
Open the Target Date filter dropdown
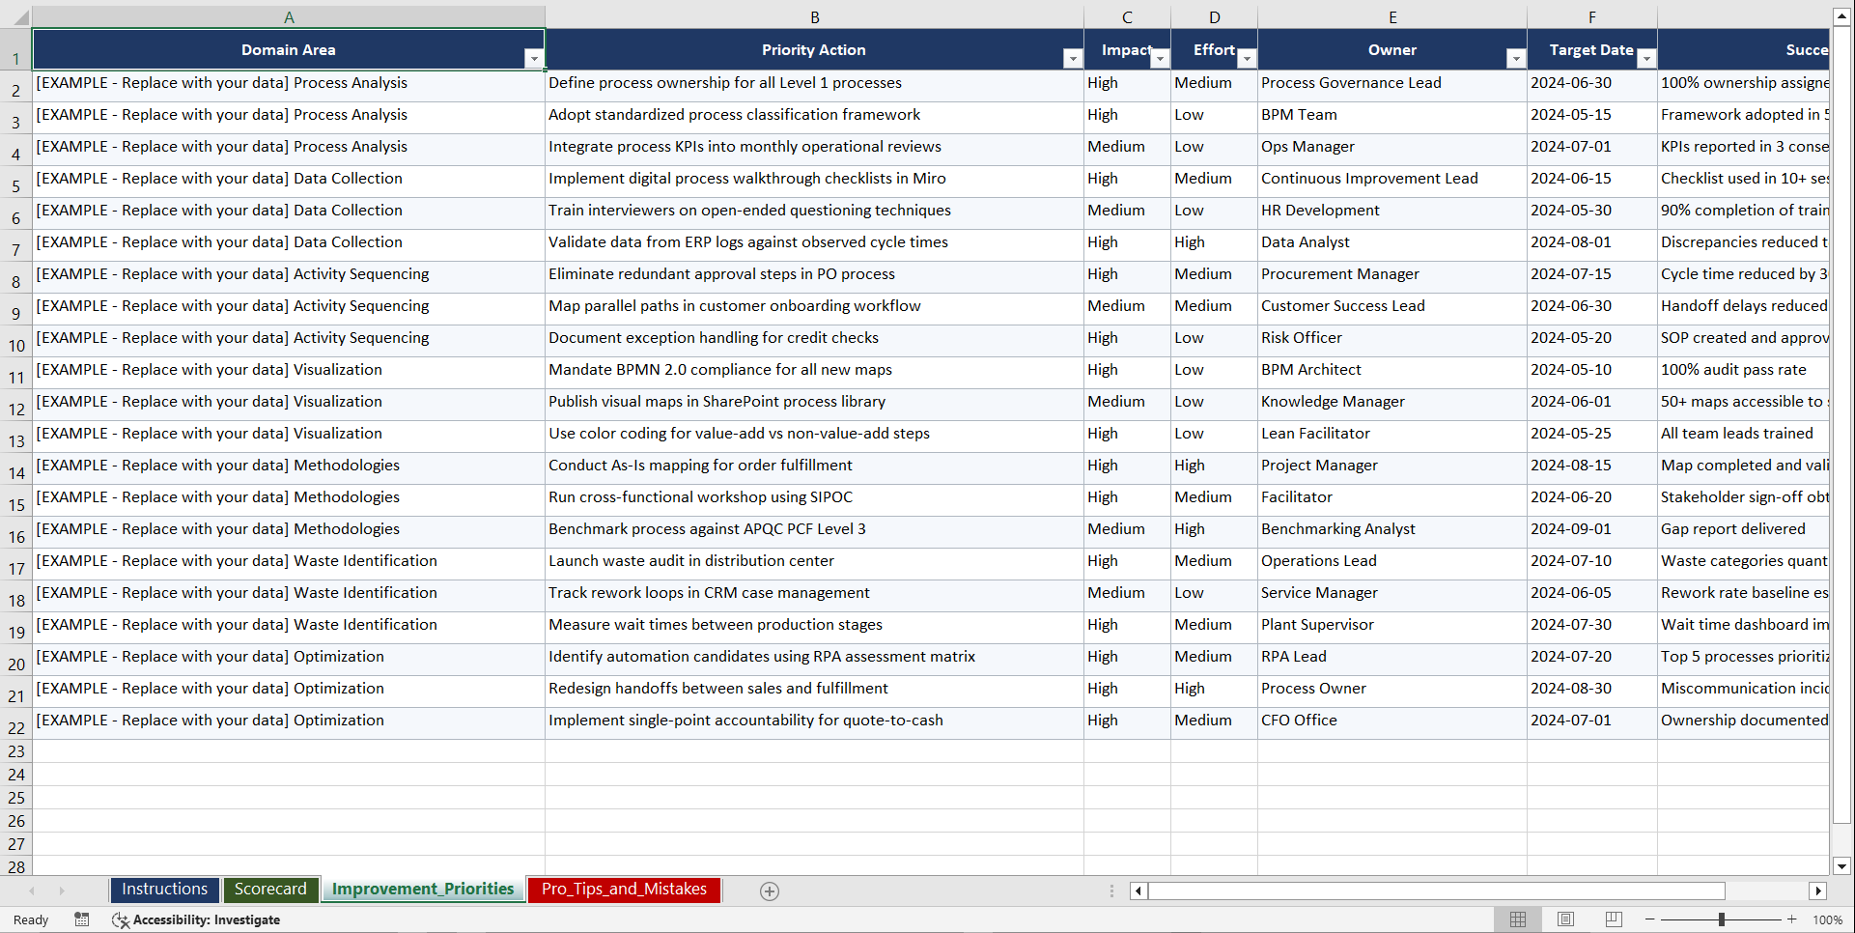point(1646,58)
